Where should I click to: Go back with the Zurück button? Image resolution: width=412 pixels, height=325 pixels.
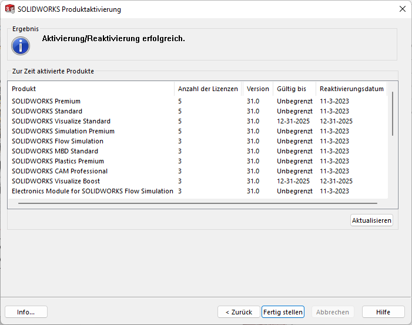click(x=238, y=312)
